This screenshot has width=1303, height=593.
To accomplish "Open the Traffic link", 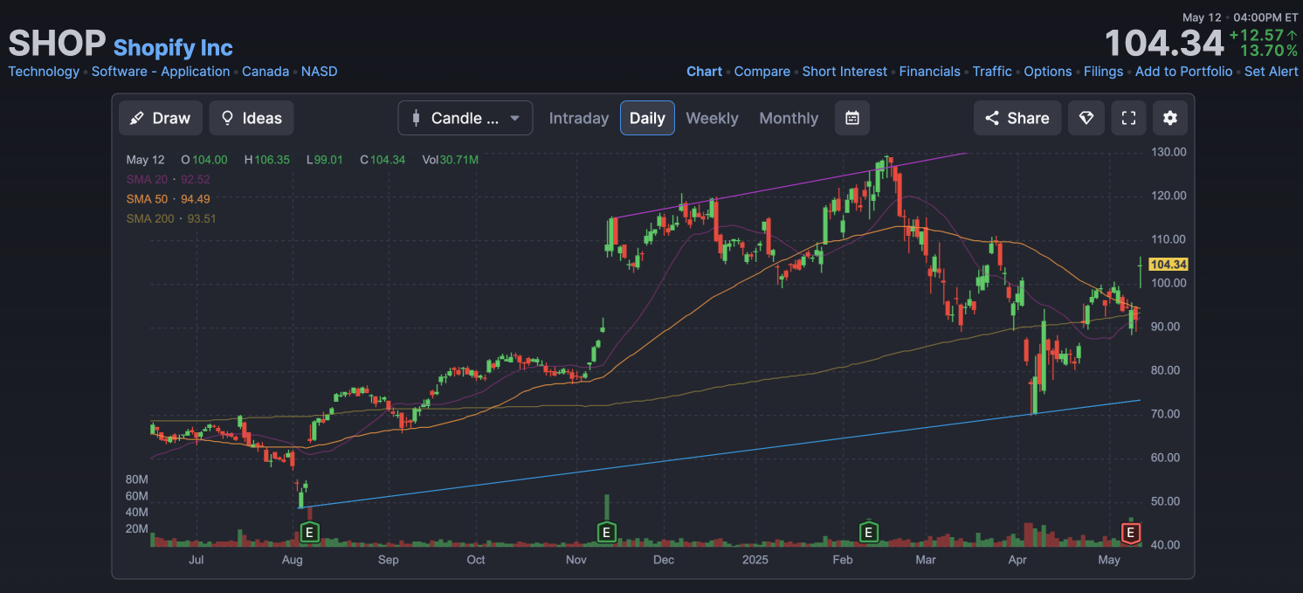I will pos(992,72).
